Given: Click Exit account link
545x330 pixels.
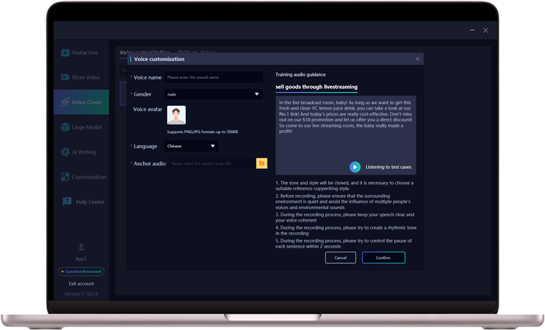Looking at the screenshot, I should coord(81,283).
